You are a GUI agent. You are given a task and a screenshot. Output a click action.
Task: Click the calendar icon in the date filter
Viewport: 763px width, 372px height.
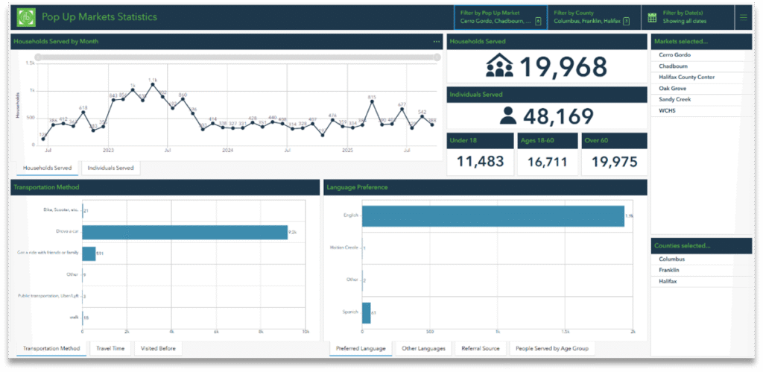click(x=653, y=17)
